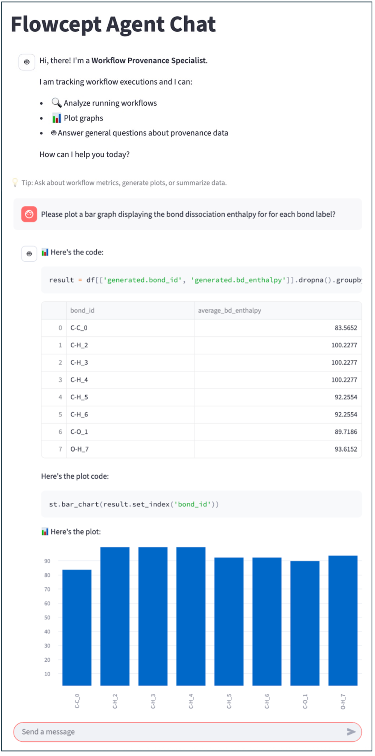375x756 pixels.
Task: Click the 100.2277 value in the C-H_2 row
Action: tap(344, 345)
